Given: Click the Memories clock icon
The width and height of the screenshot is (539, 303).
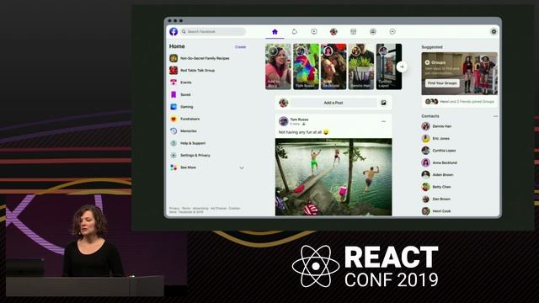Looking at the screenshot, I should coord(173,131).
